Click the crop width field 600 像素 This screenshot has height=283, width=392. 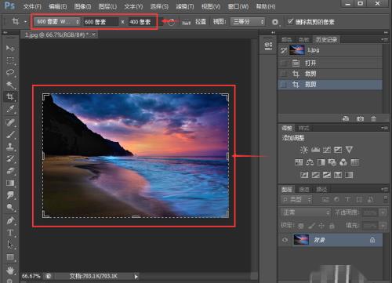(101, 22)
